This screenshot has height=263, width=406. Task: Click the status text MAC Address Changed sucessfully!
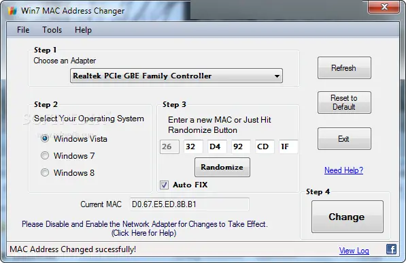[x=73, y=249]
